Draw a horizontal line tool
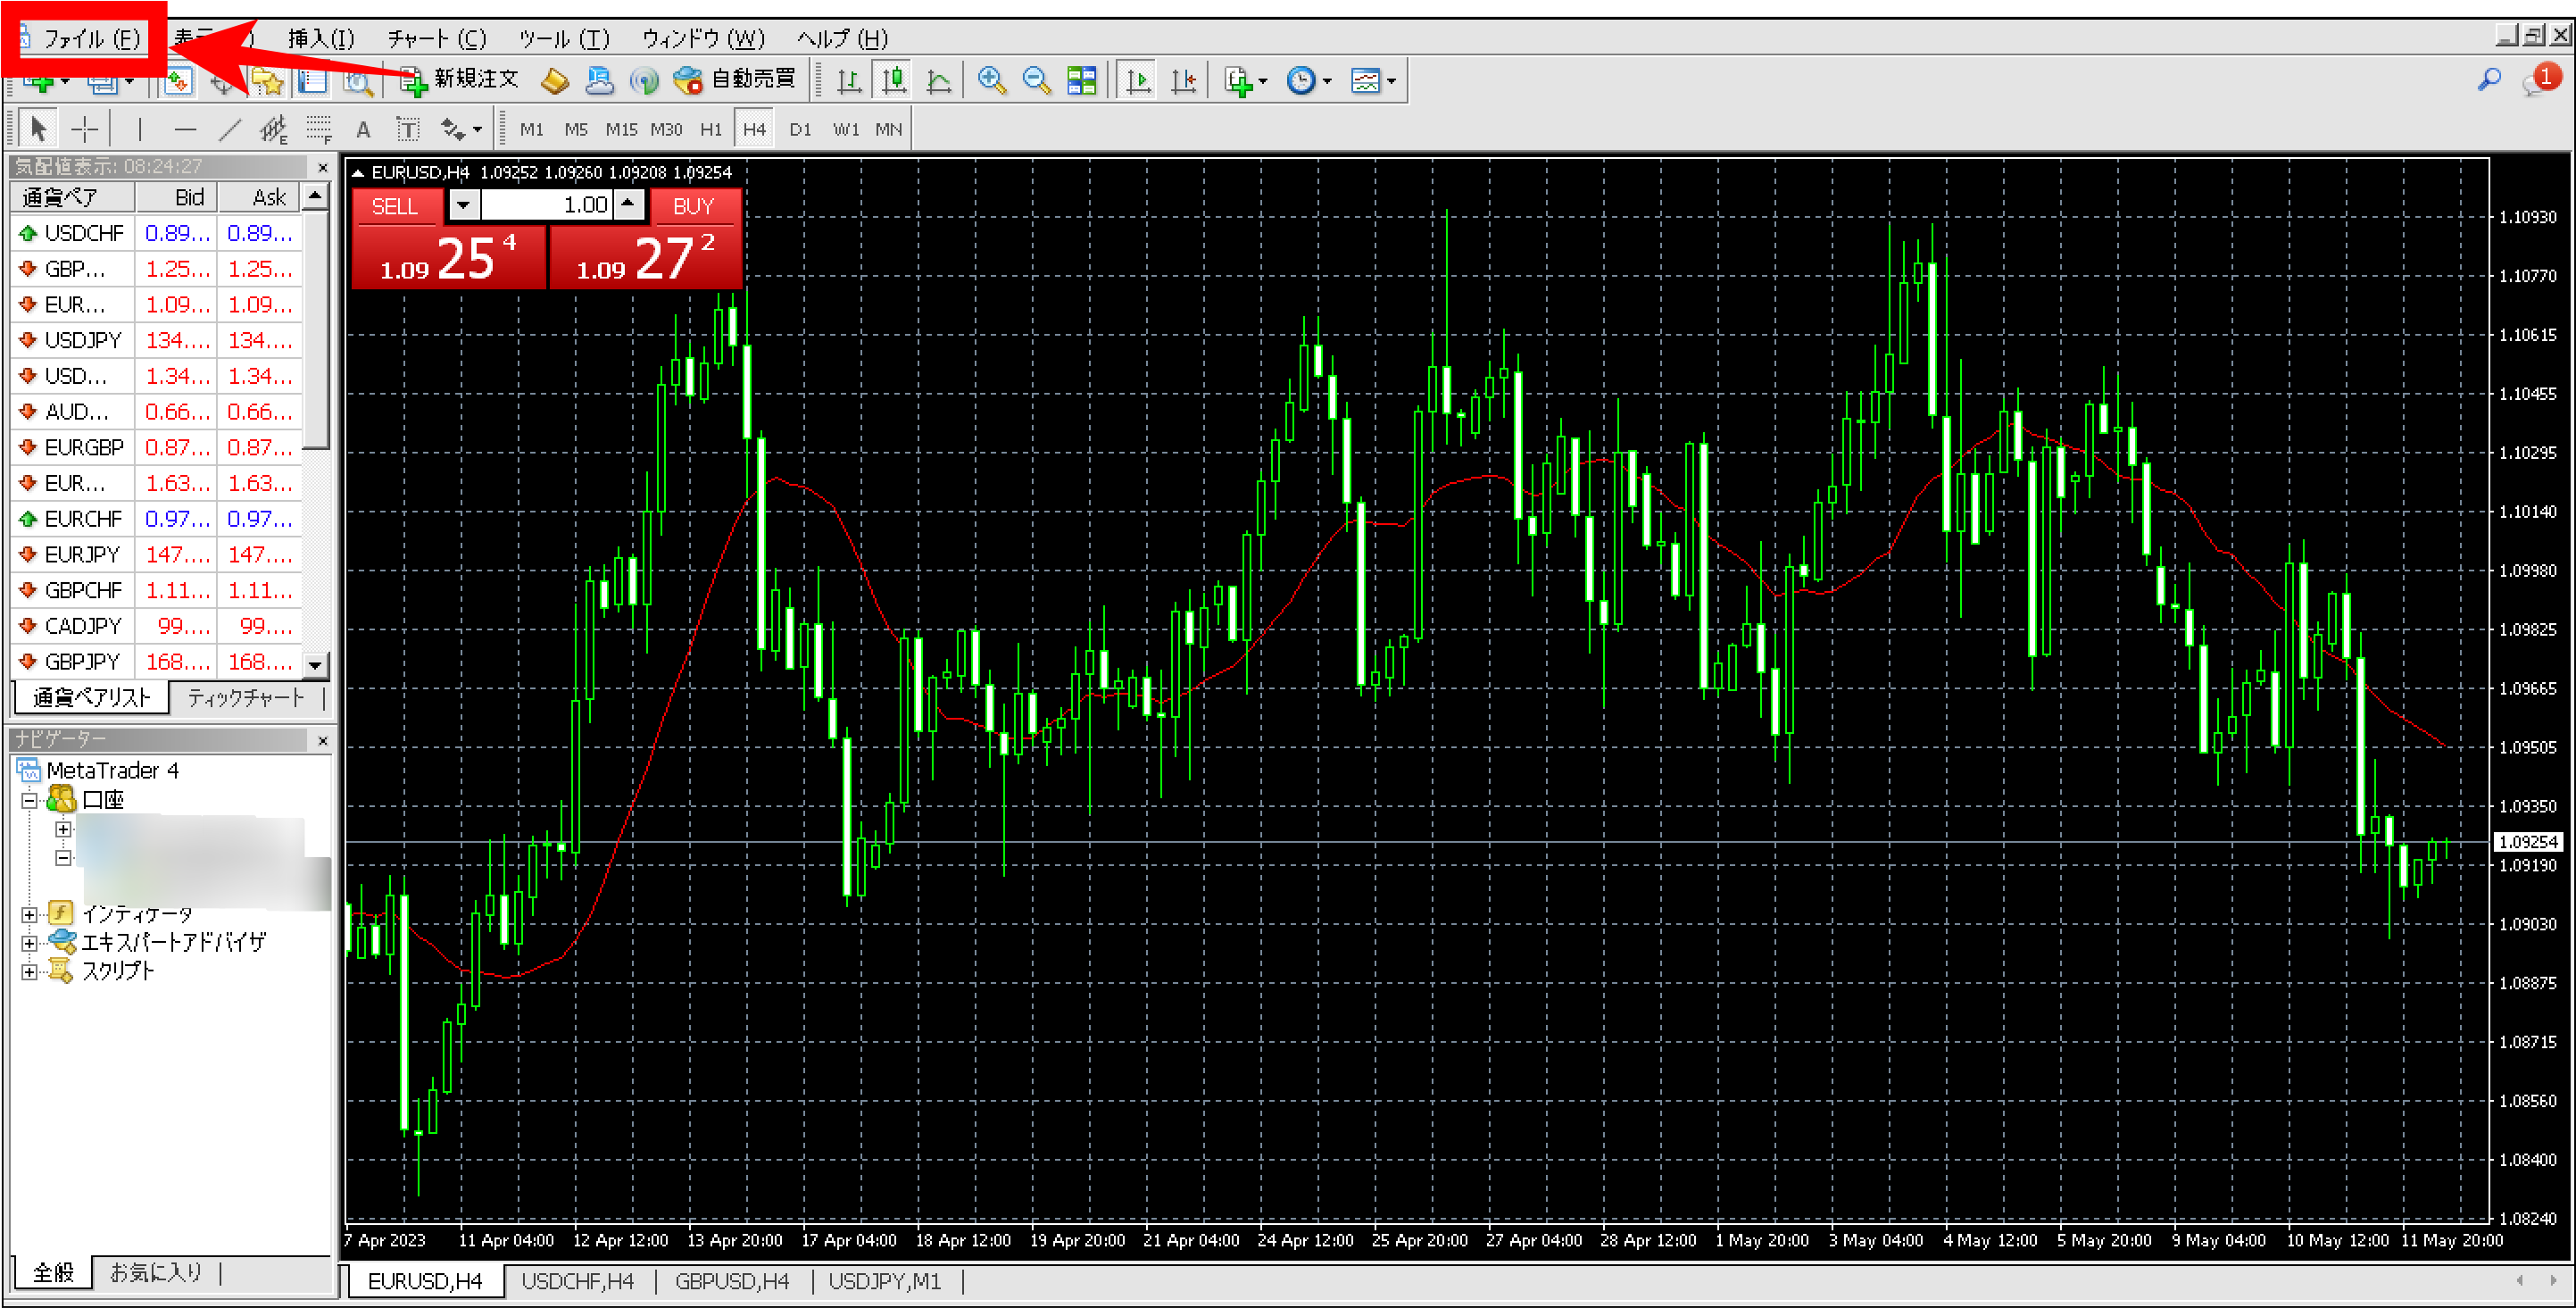 185,129
